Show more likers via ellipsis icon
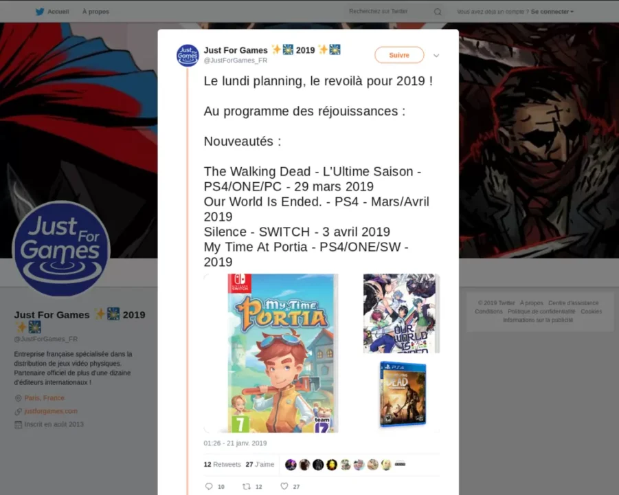 click(400, 464)
